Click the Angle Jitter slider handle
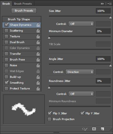This screenshot has height=134, width=113. pos(110,66)
